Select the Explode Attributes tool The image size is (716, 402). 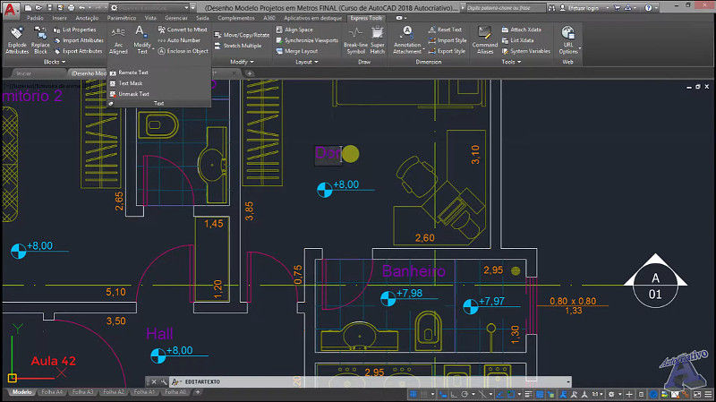[x=17, y=40]
